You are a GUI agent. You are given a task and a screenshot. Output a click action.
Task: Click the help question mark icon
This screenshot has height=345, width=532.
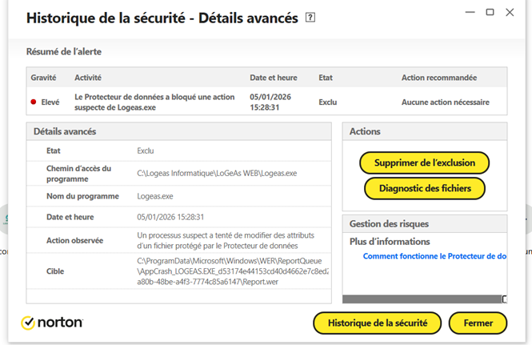coord(310,18)
